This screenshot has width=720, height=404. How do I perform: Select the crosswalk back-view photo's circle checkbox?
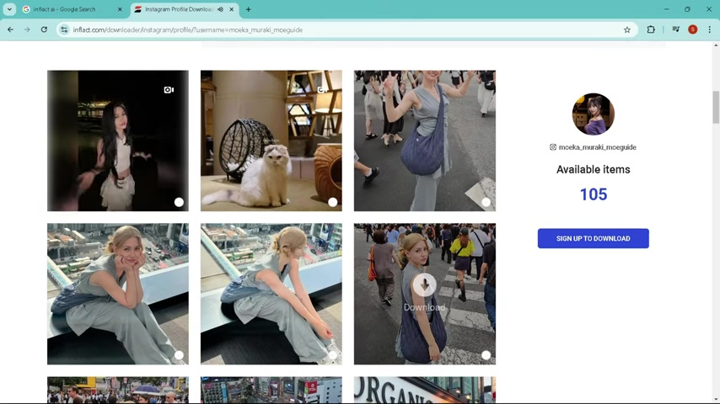486,355
